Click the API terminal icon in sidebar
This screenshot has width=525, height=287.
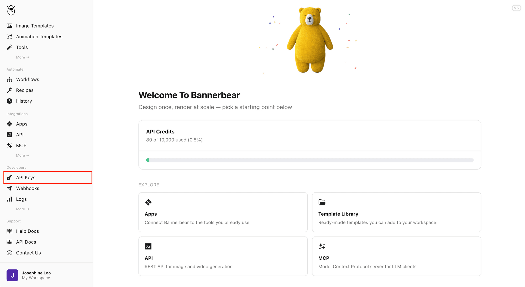(9, 135)
